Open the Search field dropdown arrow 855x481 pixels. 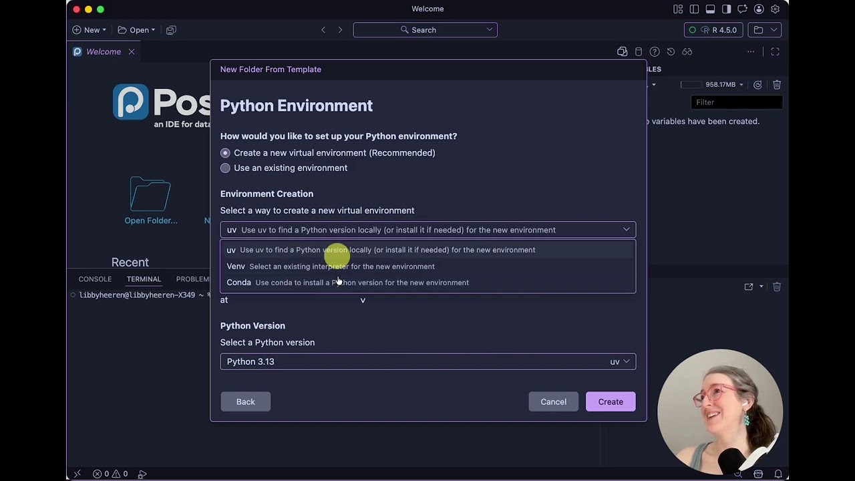[x=490, y=30]
